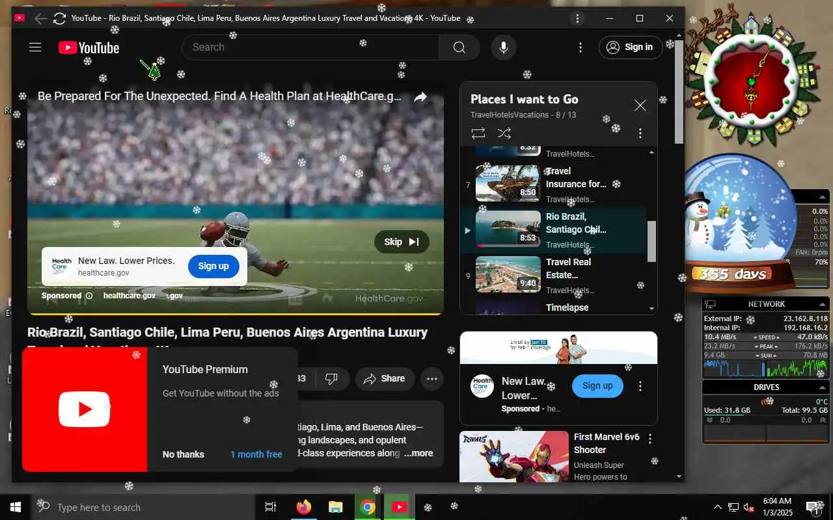Open Google Chrome from the taskbar
This screenshot has width=833, height=520.
(x=368, y=507)
